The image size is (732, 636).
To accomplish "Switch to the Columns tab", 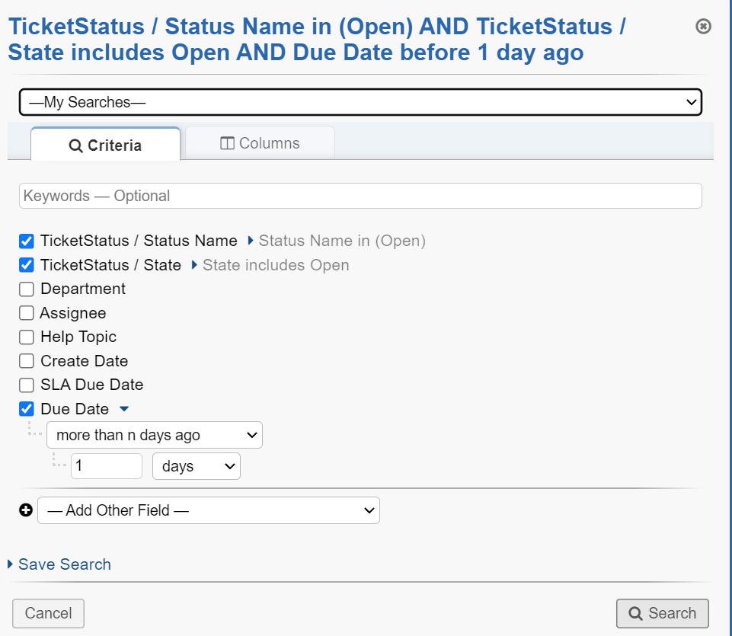I will pos(260,143).
